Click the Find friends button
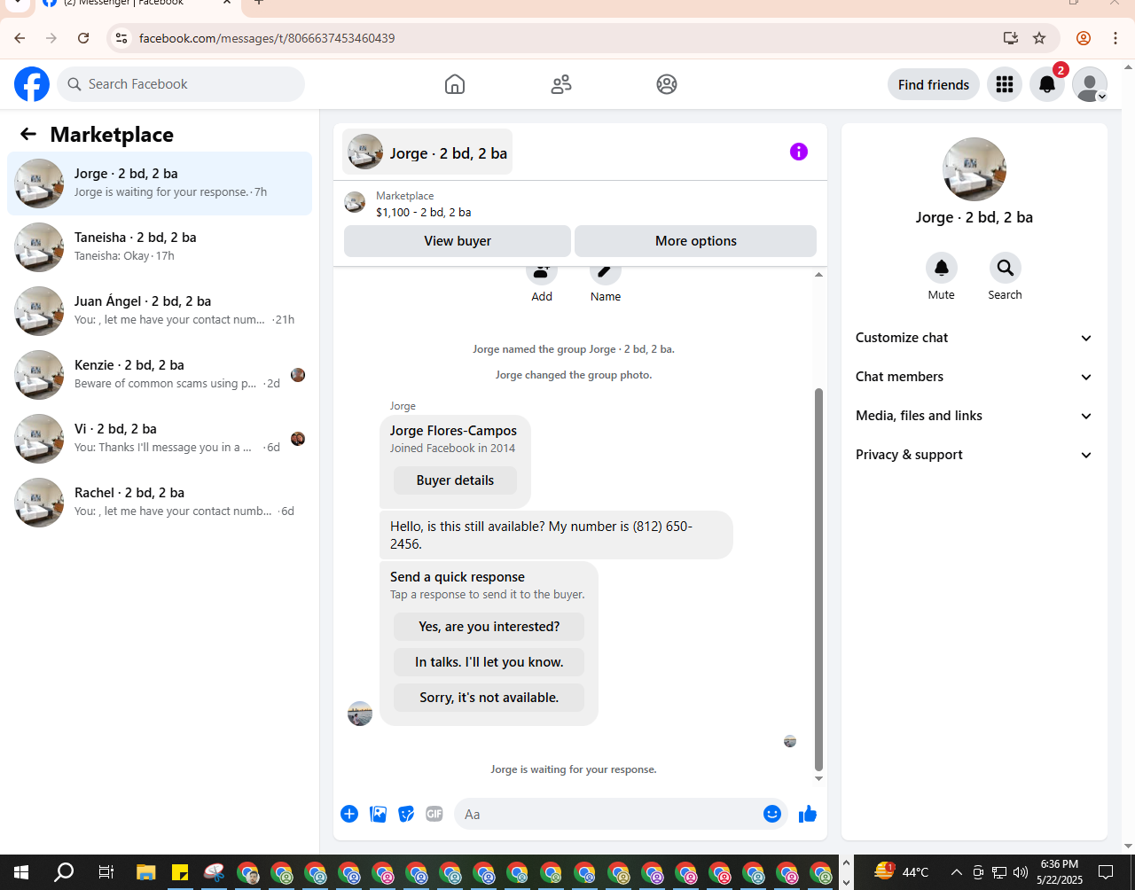This screenshot has width=1135, height=890. tap(934, 84)
